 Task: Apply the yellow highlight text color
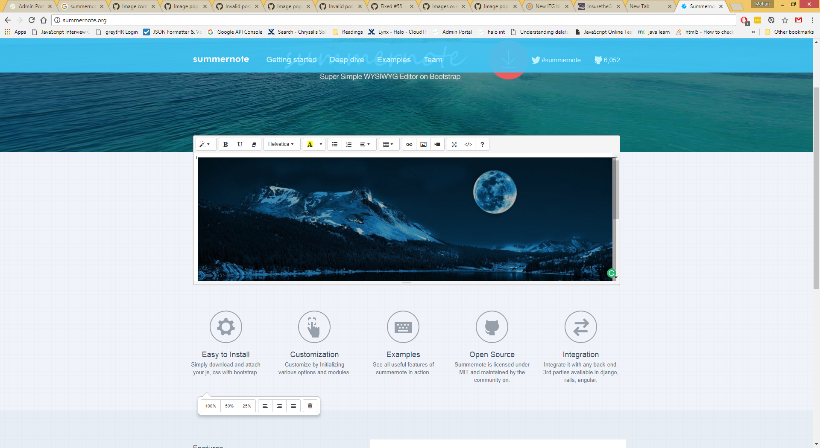click(310, 144)
